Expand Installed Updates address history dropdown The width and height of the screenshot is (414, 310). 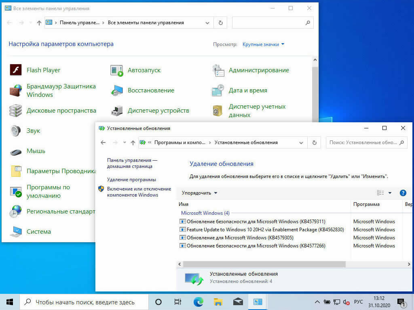click(x=301, y=143)
